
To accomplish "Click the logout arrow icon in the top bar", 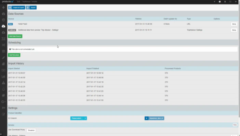I will coord(236,1).
